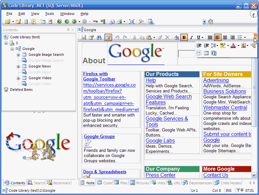
Task: Collapse the node named 1
Action: tap(6, 43)
